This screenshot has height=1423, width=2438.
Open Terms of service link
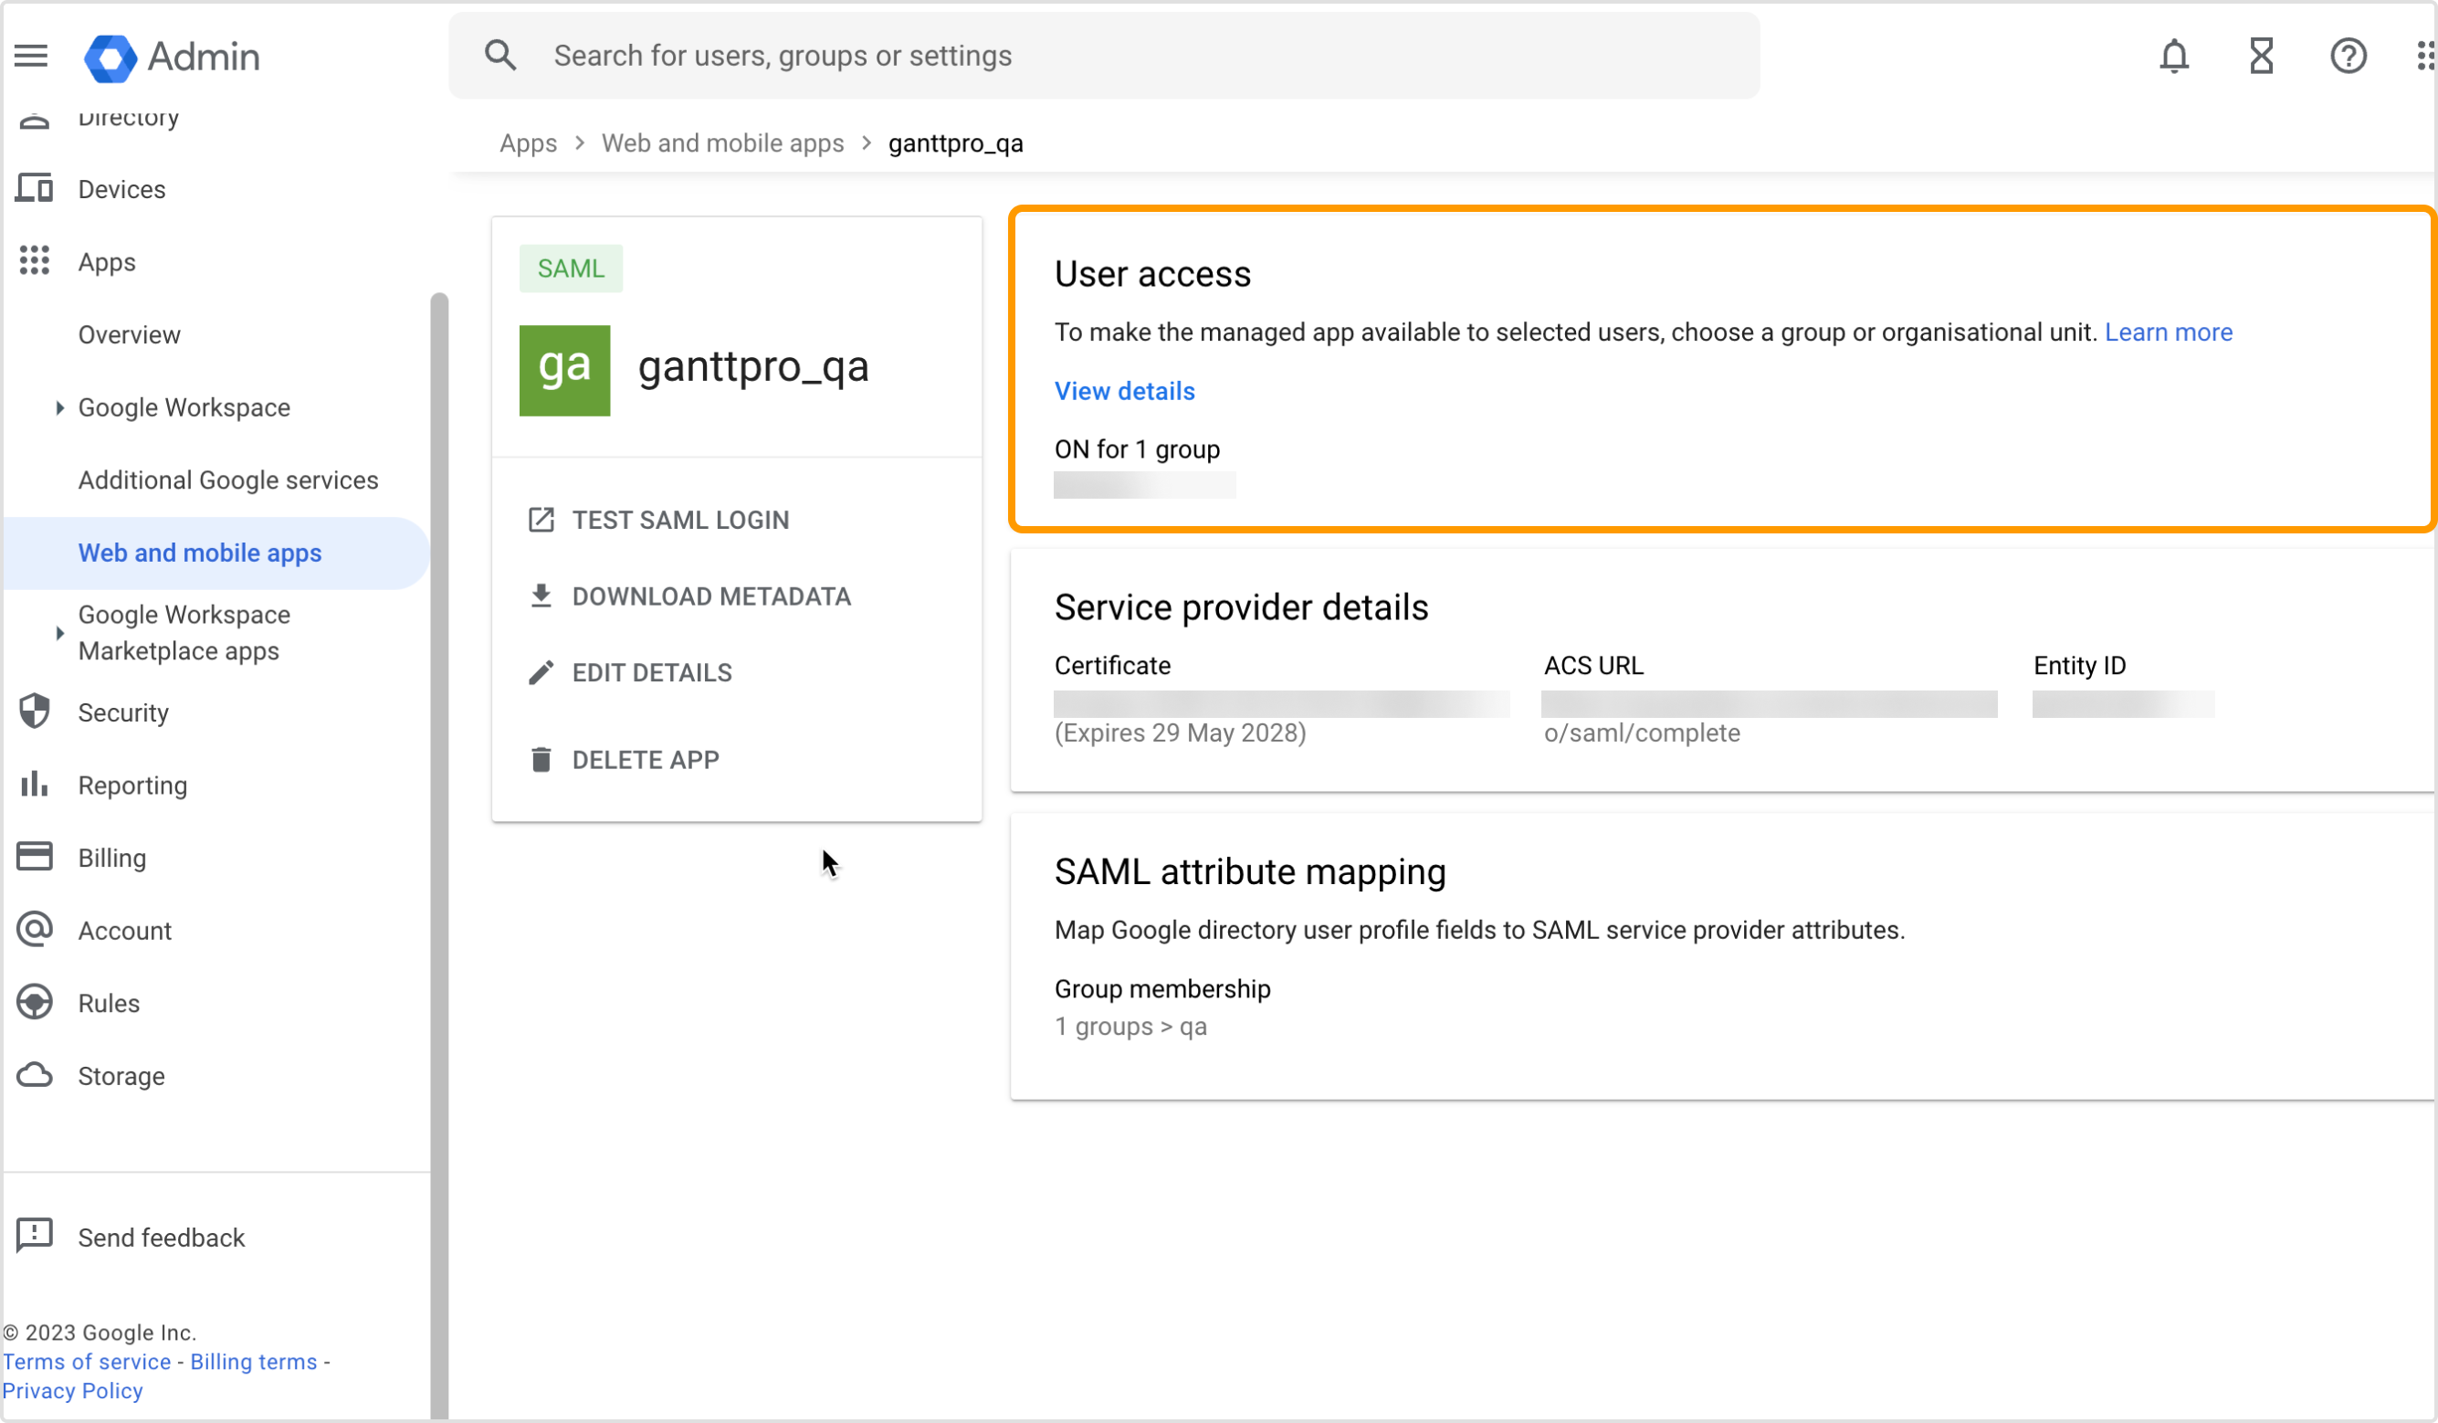[87, 1361]
